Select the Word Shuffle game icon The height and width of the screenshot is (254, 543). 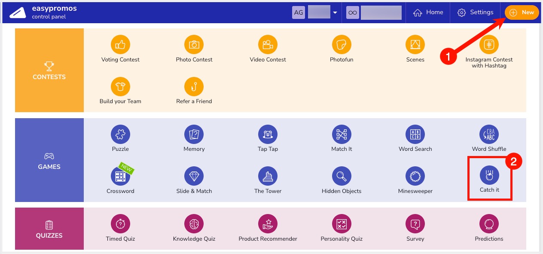click(x=489, y=134)
